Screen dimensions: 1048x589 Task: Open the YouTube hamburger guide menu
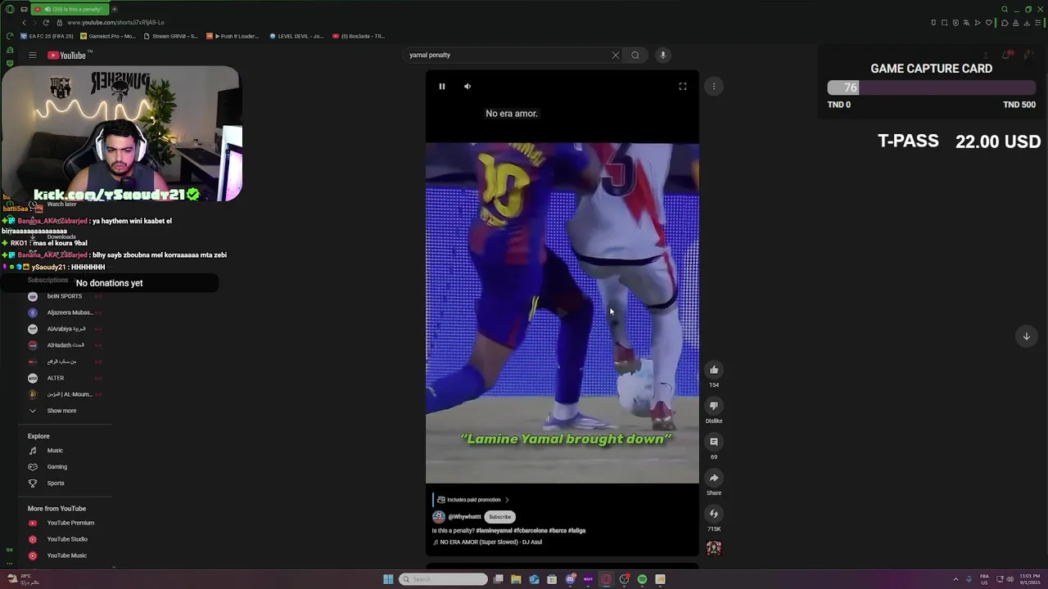[x=33, y=55]
